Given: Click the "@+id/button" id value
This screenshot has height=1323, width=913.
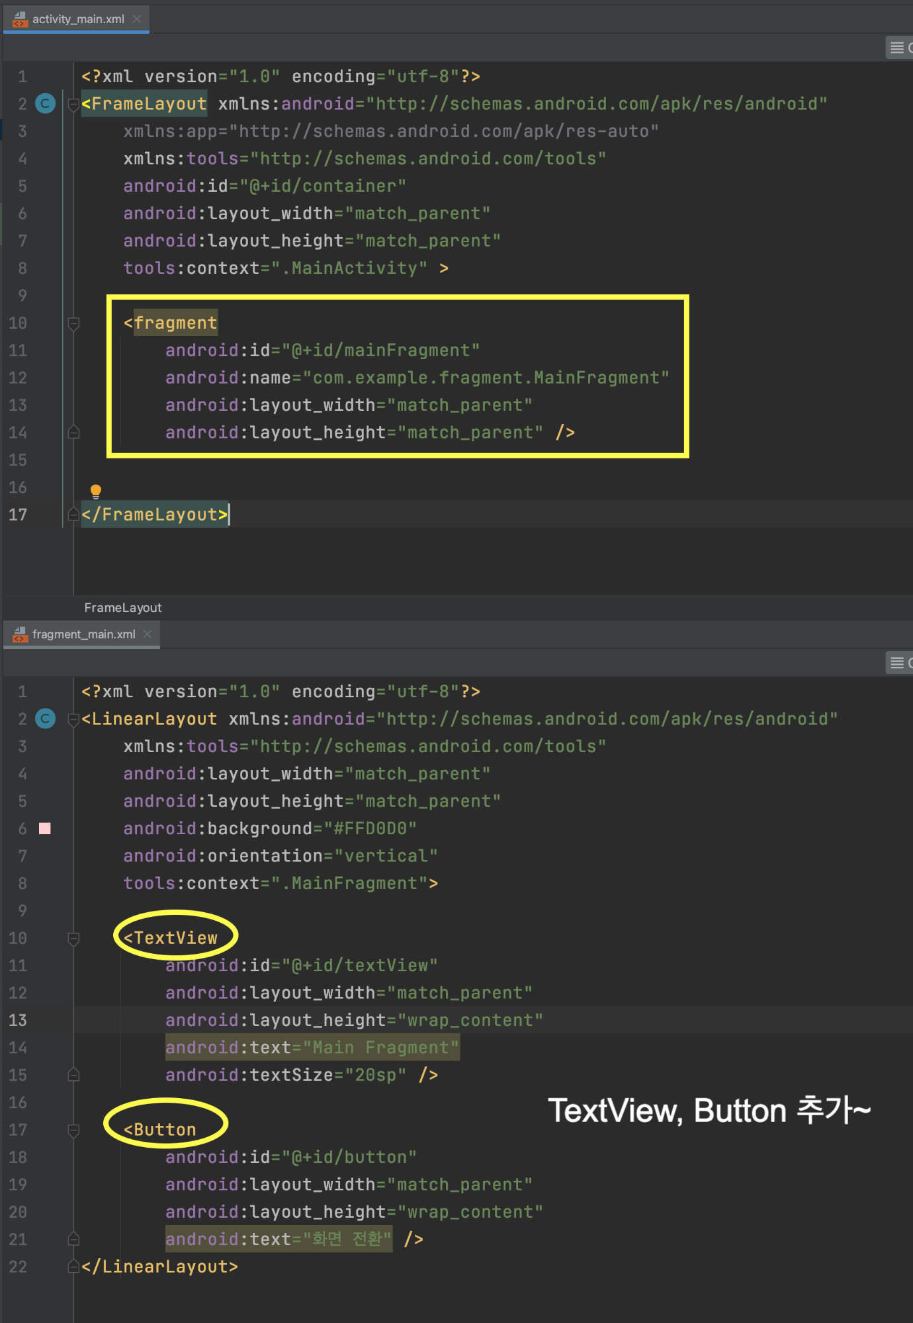Looking at the screenshot, I should point(349,1157).
